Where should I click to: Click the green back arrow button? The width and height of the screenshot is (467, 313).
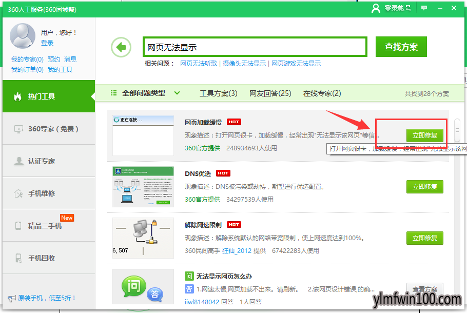tap(121, 47)
